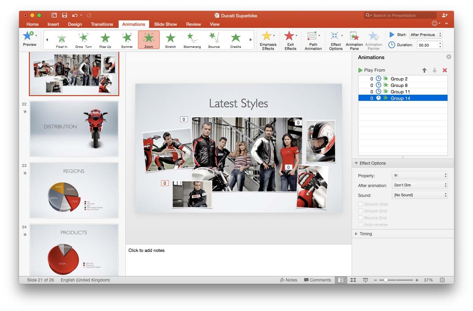The height and width of the screenshot is (311, 473).
Task: Open the Design tab
Action: pos(75,24)
